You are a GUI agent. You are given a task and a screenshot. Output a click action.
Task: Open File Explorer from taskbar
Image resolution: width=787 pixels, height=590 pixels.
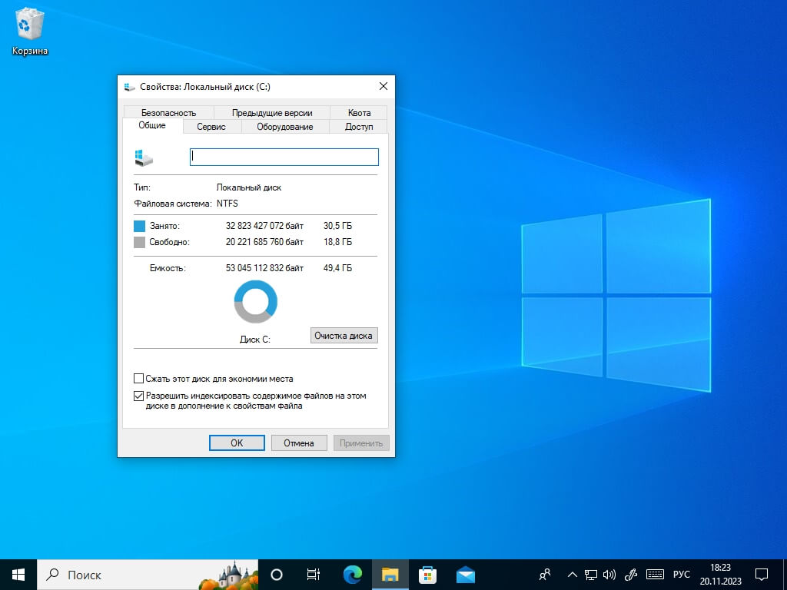pos(390,574)
